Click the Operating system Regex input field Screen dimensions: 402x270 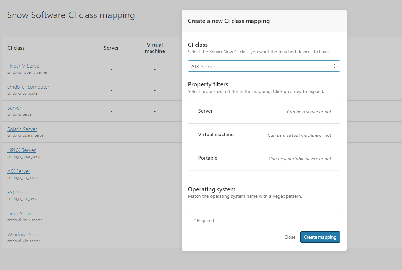pyautogui.click(x=264, y=210)
